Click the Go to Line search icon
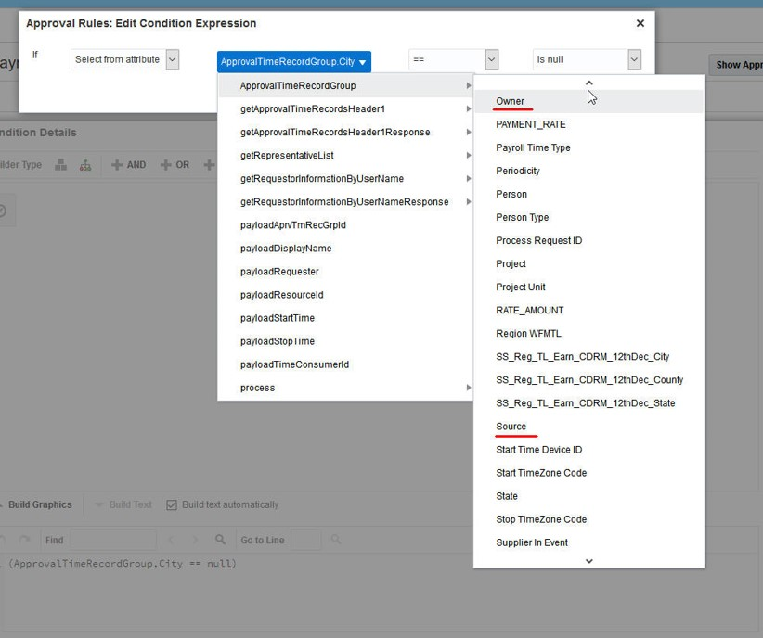The height and width of the screenshot is (638, 763). 336,540
